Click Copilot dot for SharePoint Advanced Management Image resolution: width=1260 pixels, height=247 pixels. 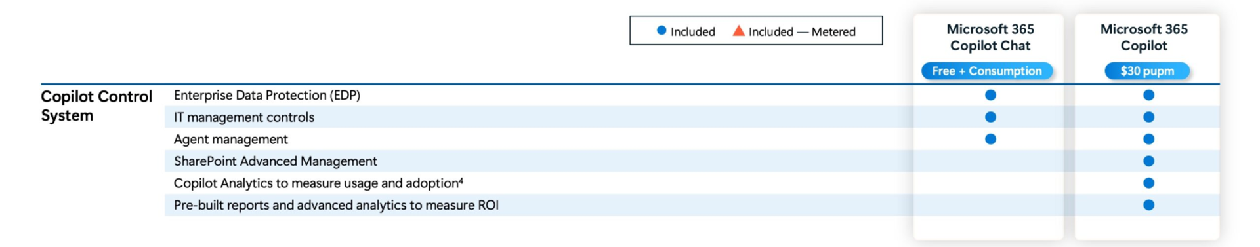(1148, 161)
